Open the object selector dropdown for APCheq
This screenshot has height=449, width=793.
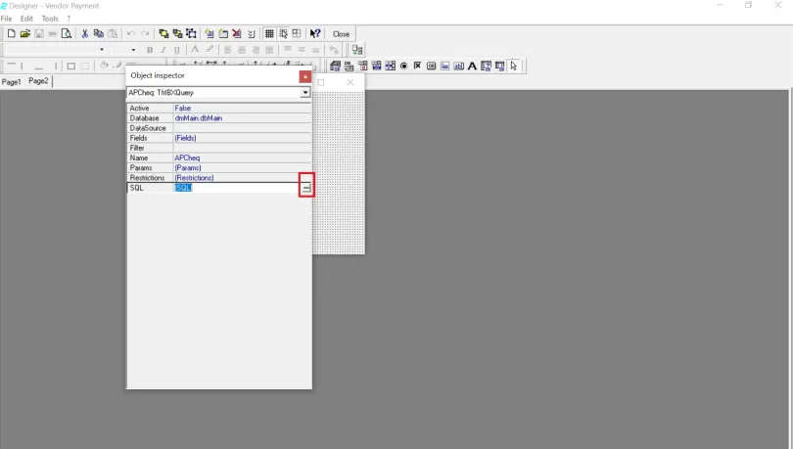[305, 93]
